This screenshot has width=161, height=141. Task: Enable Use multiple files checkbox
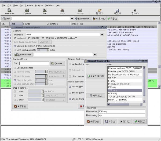pyautogui.click(x=15, y=68)
